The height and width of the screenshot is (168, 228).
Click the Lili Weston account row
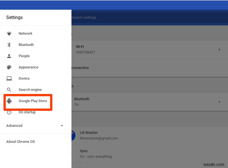tap(150, 135)
